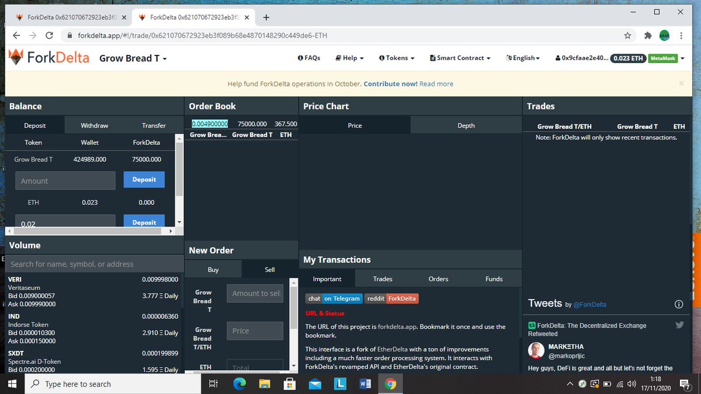Click the Contribute now! link in the banner
This screenshot has height=394, width=701.
[390, 83]
